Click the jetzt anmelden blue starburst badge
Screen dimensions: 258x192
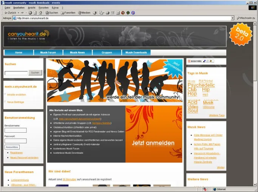coord(174,68)
